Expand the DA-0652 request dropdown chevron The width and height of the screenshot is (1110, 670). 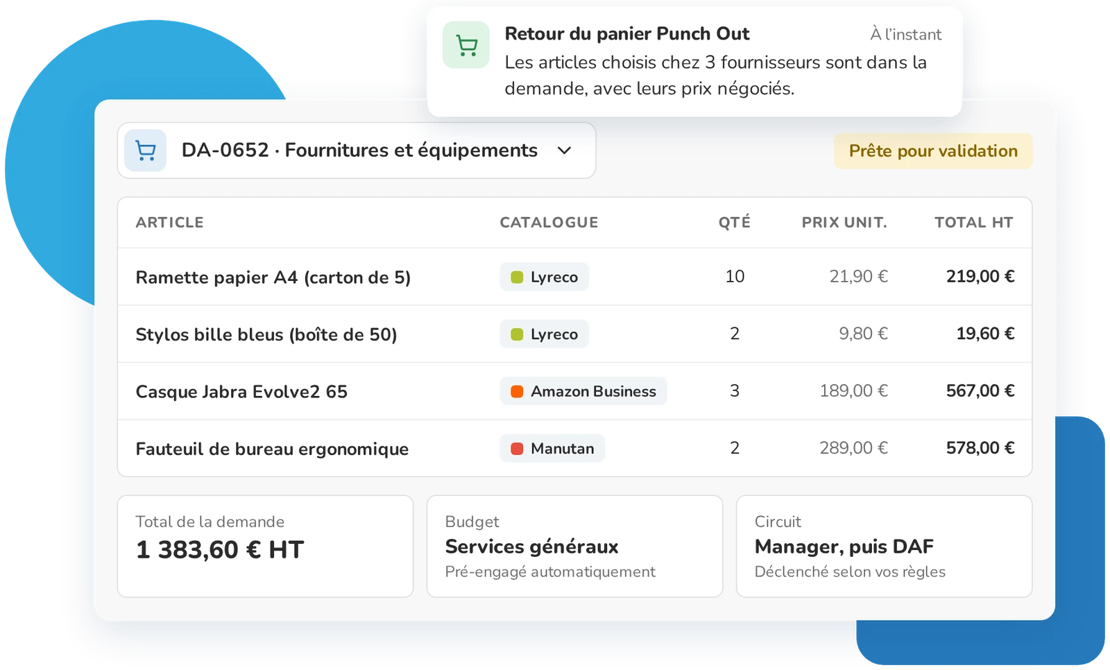(x=565, y=151)
